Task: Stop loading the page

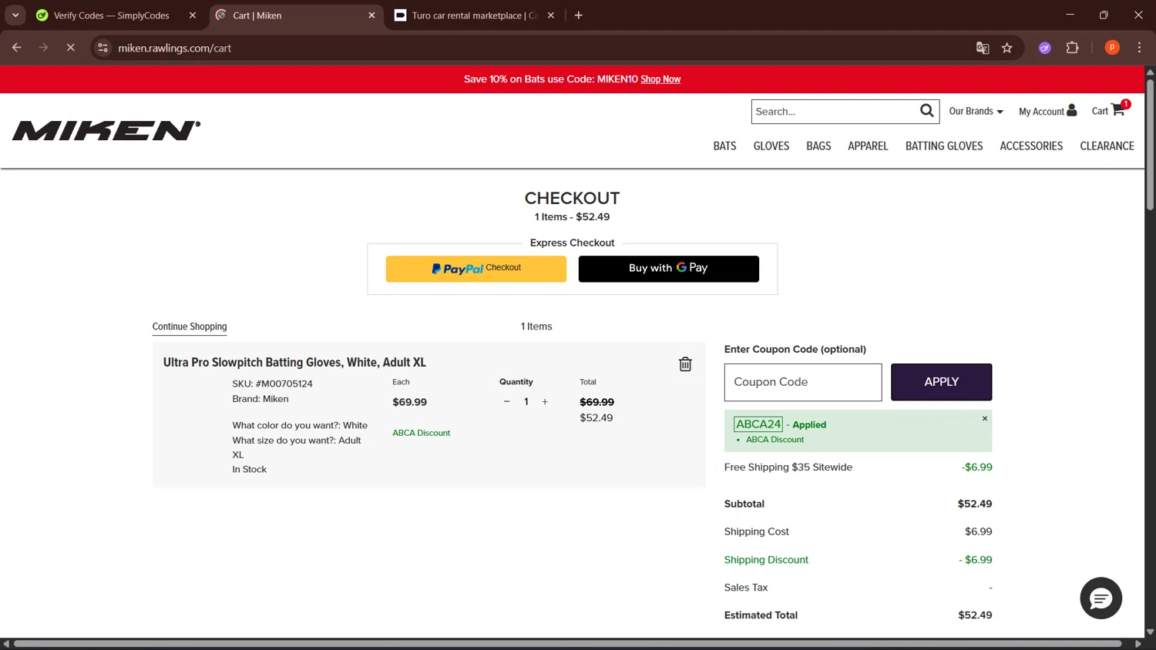Action: pos(70,48)
